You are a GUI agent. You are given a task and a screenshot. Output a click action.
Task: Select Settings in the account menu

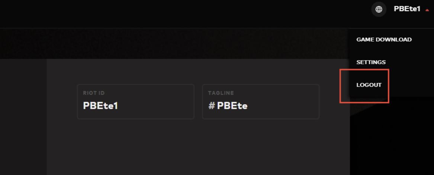coord(371,62)
